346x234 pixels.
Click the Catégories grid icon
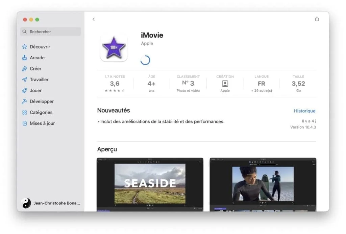tap(24, 113)
